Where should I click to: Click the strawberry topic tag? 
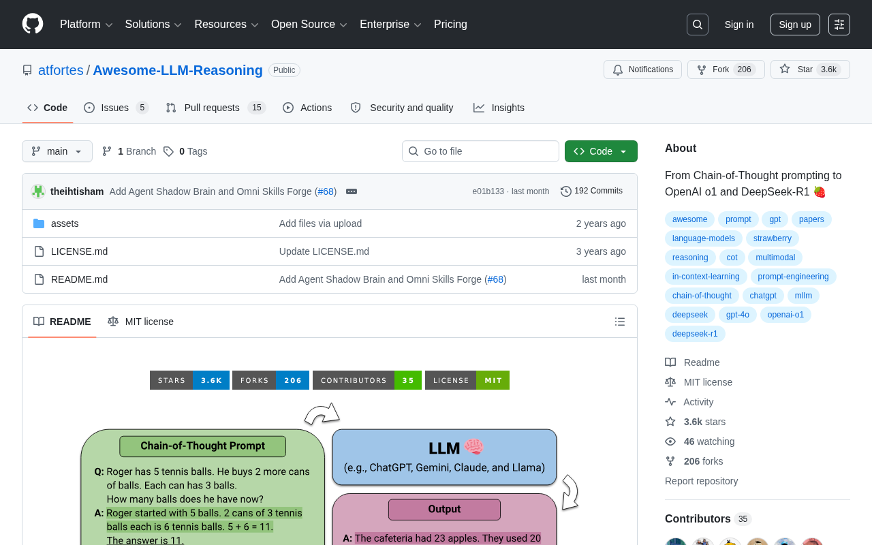[772, 238]
